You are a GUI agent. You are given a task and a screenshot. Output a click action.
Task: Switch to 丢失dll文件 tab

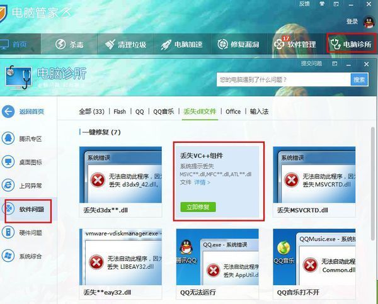[200, 111]
